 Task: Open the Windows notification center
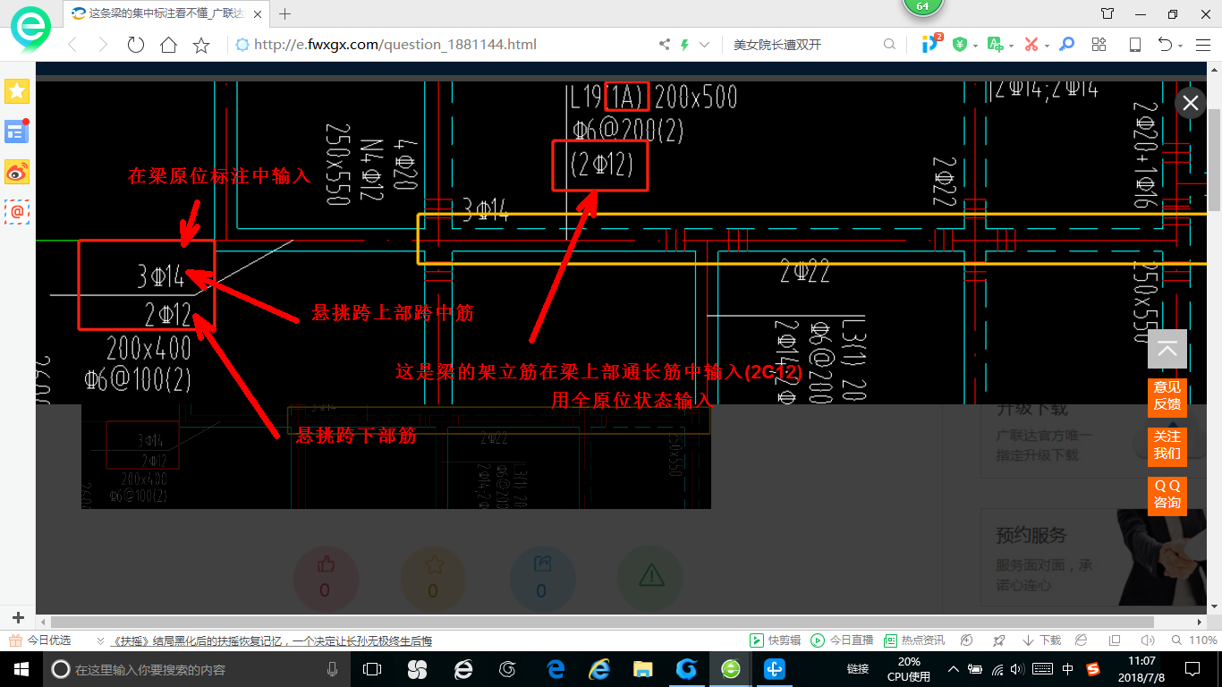1192,668
